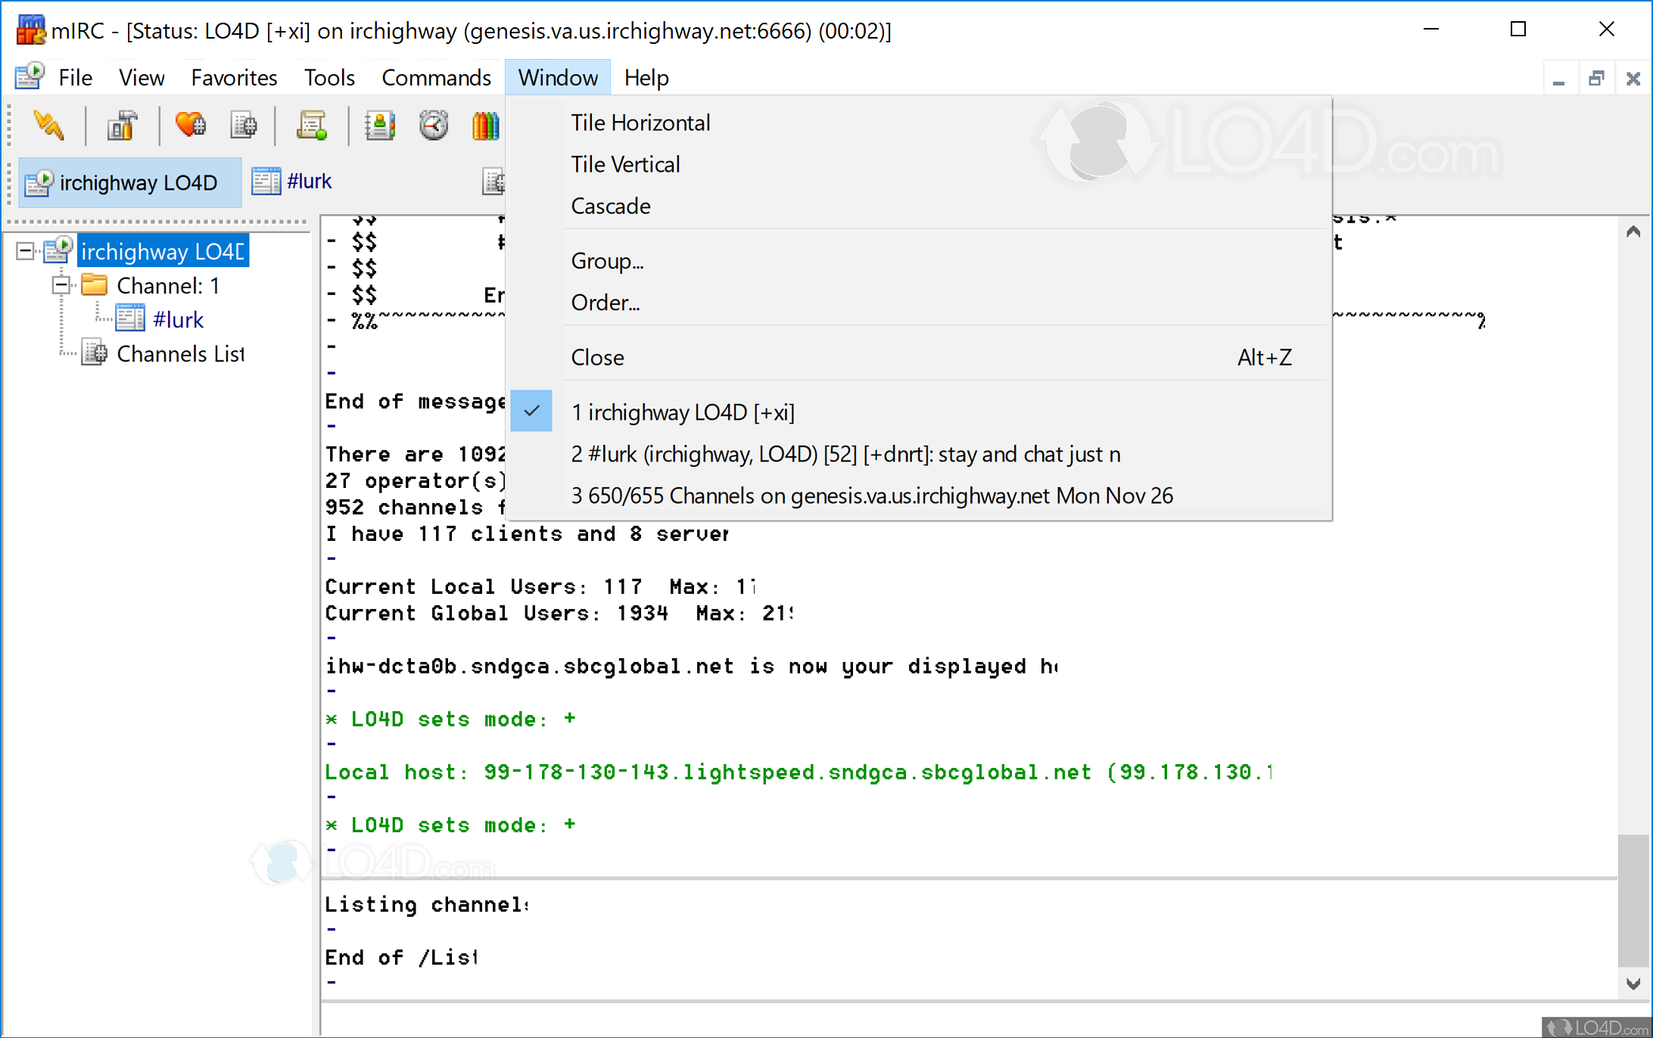Click the Channels List icon in treebar
This screenshot has width=1653, height=1038.
pyautogui.click(x=95, y=353)
